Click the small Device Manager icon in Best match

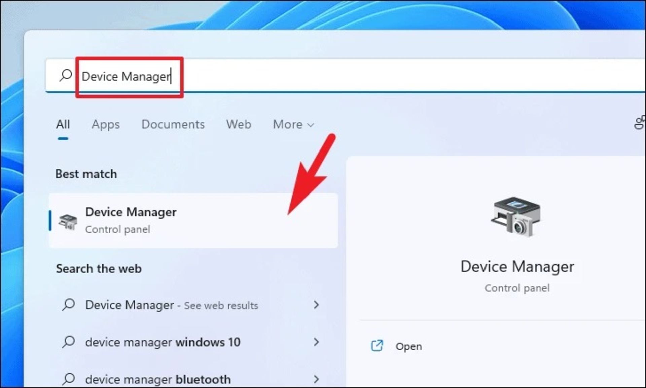pos(68,222)
